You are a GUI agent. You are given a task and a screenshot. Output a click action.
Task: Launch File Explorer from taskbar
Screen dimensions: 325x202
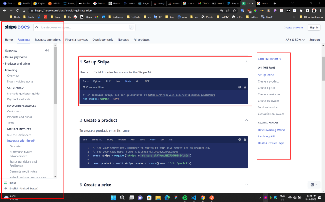click(x=158, y=198)
